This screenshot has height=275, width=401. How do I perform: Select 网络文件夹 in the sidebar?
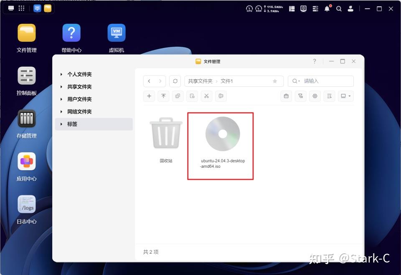pos(79,112)
